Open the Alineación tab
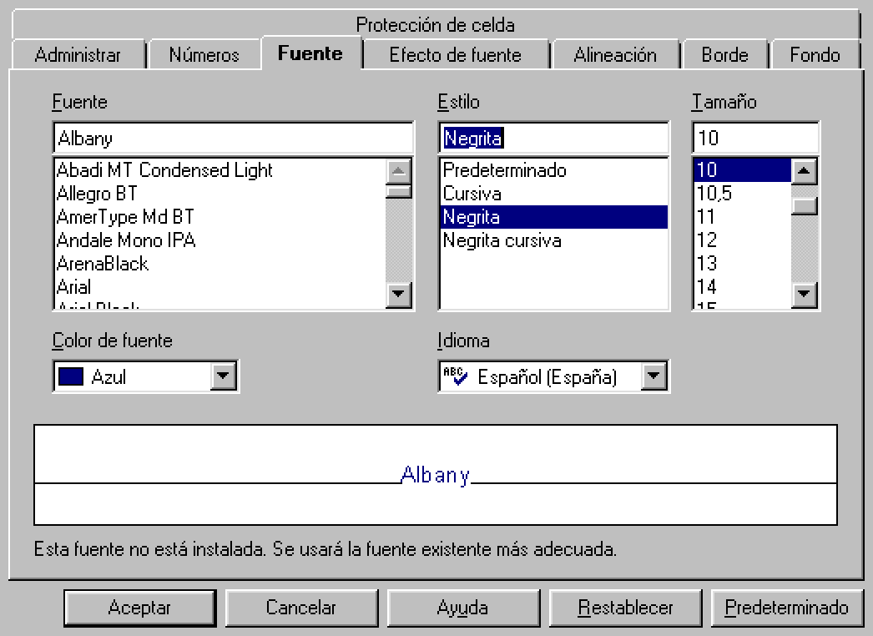873x636 pixels. (615, 55)
